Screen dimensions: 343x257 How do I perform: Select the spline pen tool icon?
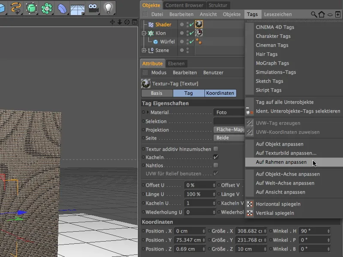pos(16,8)
